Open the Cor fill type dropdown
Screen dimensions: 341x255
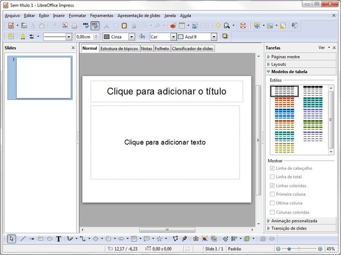click(x=174, y=37)
